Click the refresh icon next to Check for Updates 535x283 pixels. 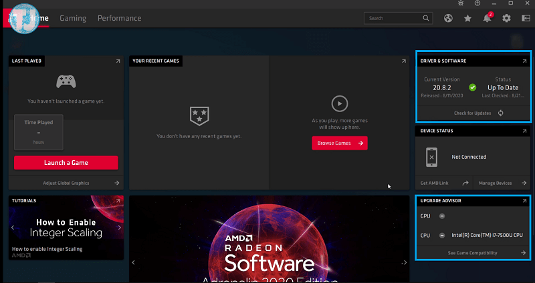click(500, 113)
